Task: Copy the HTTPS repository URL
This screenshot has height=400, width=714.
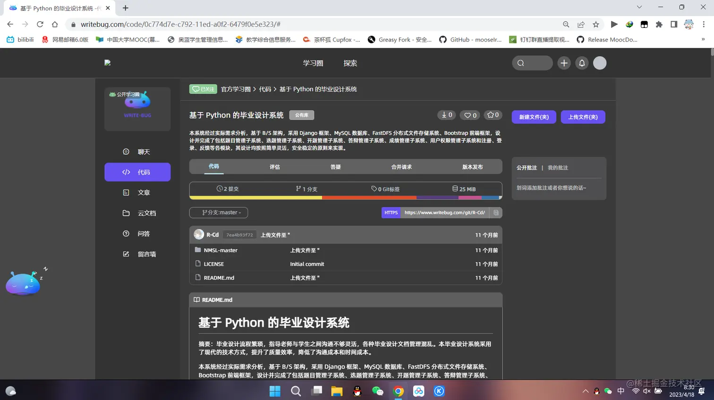Action: click(496, 213)
